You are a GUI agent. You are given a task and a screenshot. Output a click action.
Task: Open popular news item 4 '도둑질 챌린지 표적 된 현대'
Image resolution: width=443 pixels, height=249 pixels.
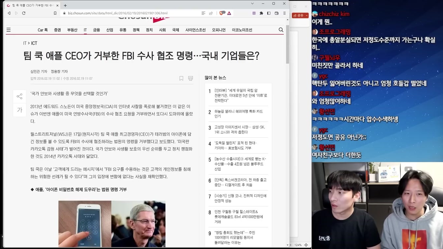[235, 145]
